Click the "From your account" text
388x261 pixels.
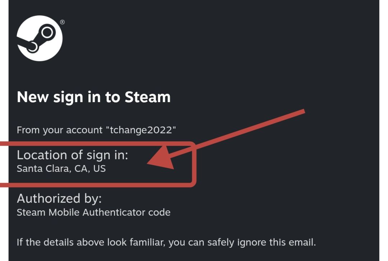tap(60, 130)
